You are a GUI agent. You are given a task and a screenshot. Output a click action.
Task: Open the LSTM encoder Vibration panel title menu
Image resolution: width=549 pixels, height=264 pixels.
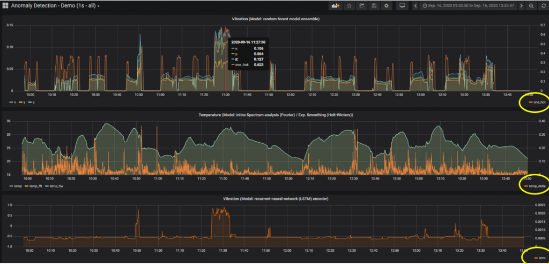pyautogui.click(x=276, y=198)
